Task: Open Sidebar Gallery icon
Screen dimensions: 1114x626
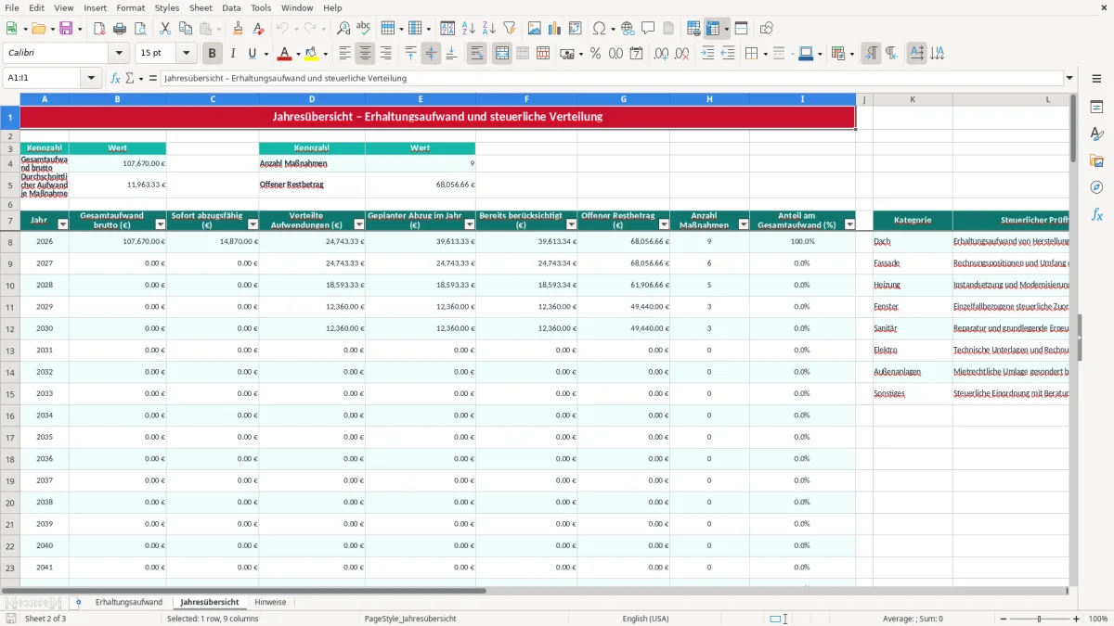Action: click(1096, 160)
